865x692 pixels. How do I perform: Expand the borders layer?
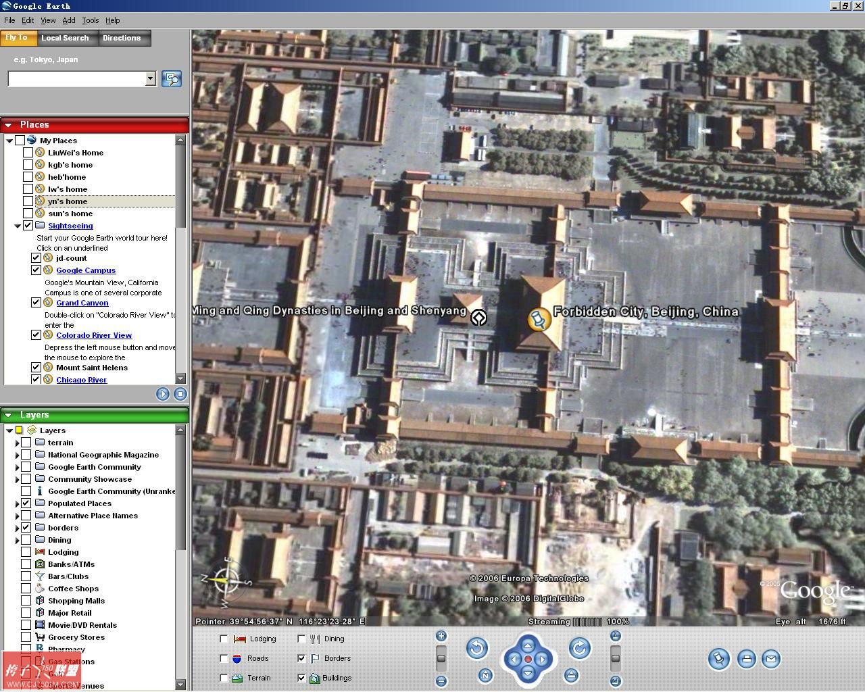[18, 528]
